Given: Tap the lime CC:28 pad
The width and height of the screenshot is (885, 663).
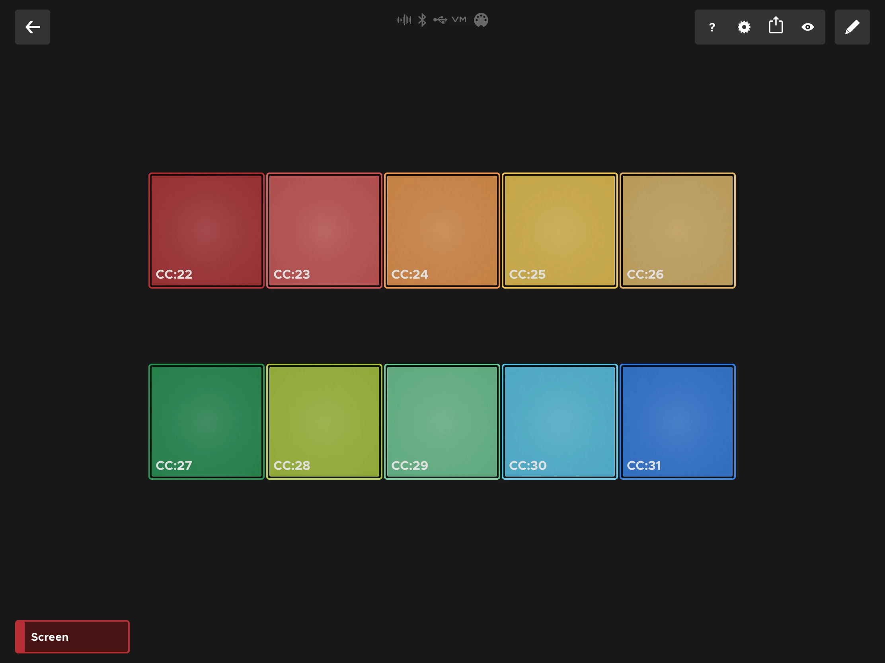Looking at the screenshot, I should pos(324,422).
